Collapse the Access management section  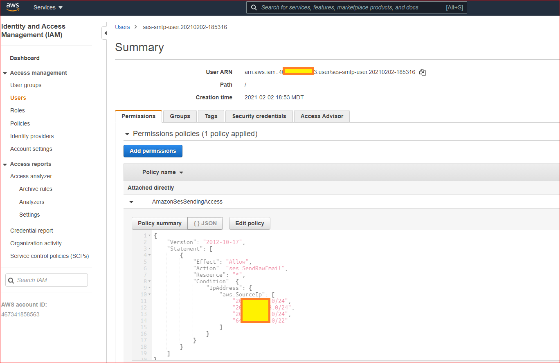point(5,73)
